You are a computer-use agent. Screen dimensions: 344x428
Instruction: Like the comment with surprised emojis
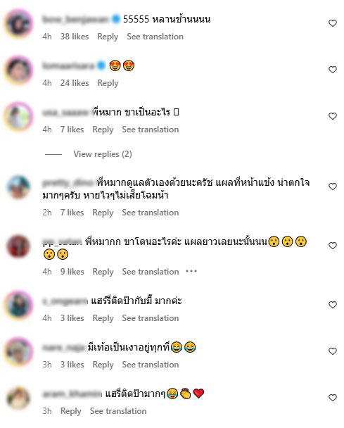[x=333, y=246]
